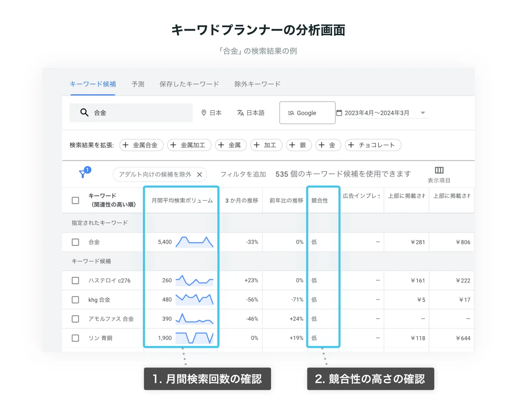The image size is (517, 408).
Task: Sort by 月間平均検索ボリューム column header
Action: pyautogui.click(x=182, y=200)
